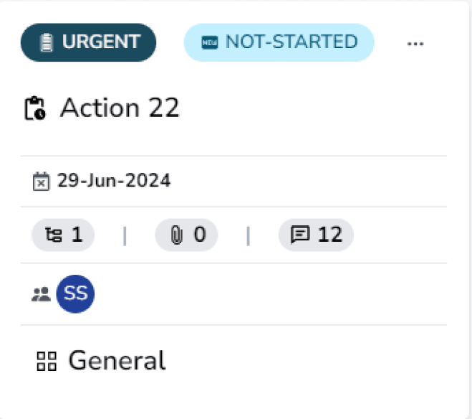This screenshot has height=419, width=472.
Task: Click the paperclip attachments icon
Action: pos(176,235)
